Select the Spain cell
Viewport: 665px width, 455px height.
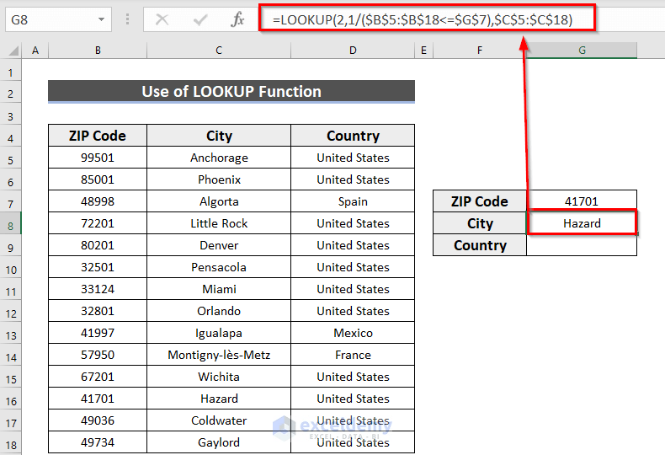pyautogui.click(x=353, y=201)
